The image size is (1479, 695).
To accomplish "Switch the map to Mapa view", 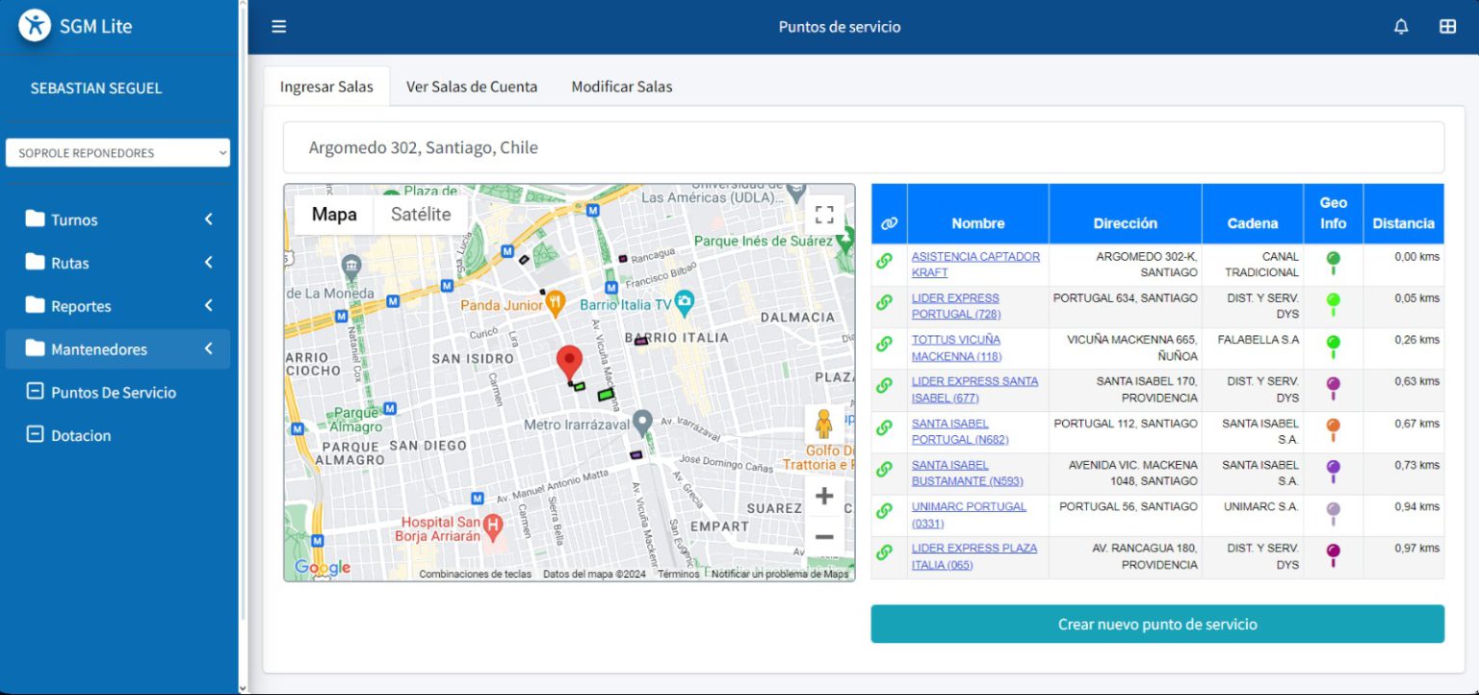I will tap(334, 215).
